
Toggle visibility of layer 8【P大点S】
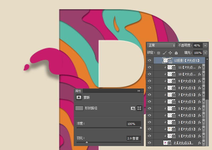149,88
